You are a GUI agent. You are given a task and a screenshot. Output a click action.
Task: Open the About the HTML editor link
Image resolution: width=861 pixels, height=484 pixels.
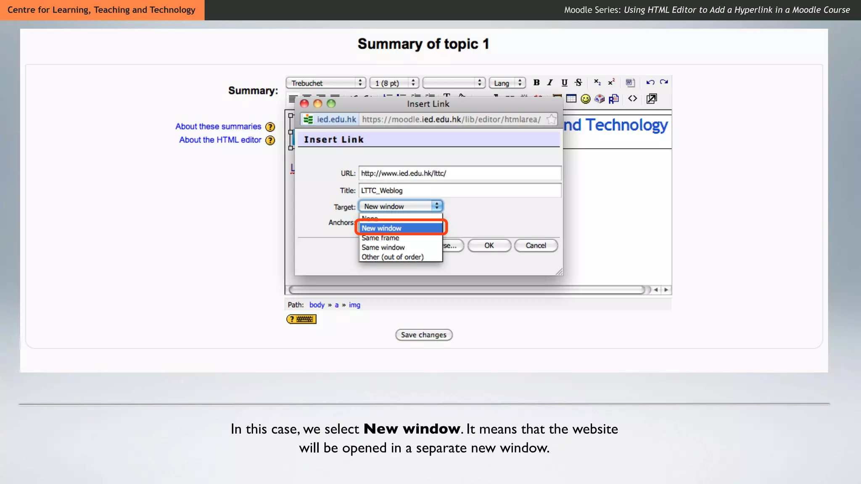point(220,140)
